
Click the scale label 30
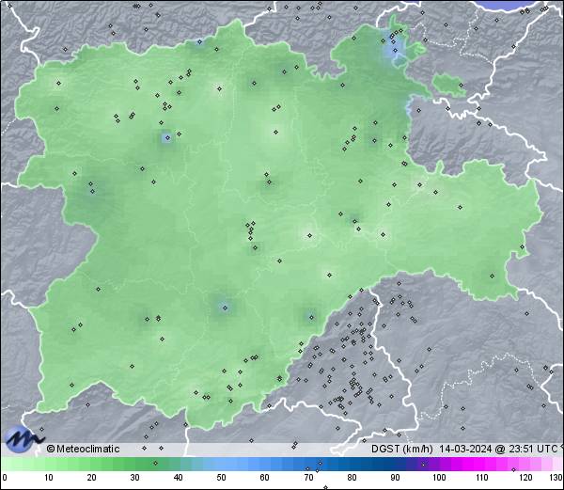134,478
